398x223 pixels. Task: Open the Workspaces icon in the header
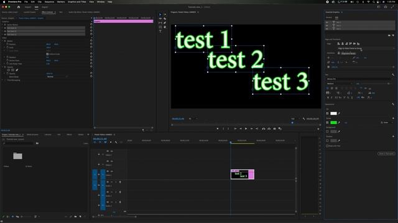point(379,7)
